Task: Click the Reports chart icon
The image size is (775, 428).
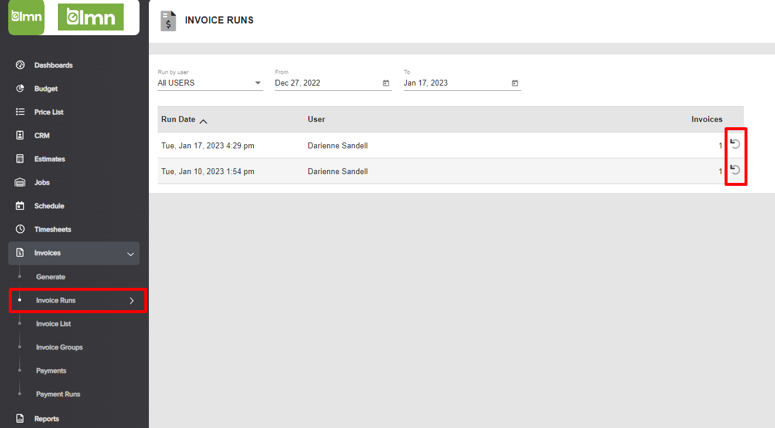Action: [20, 419]
